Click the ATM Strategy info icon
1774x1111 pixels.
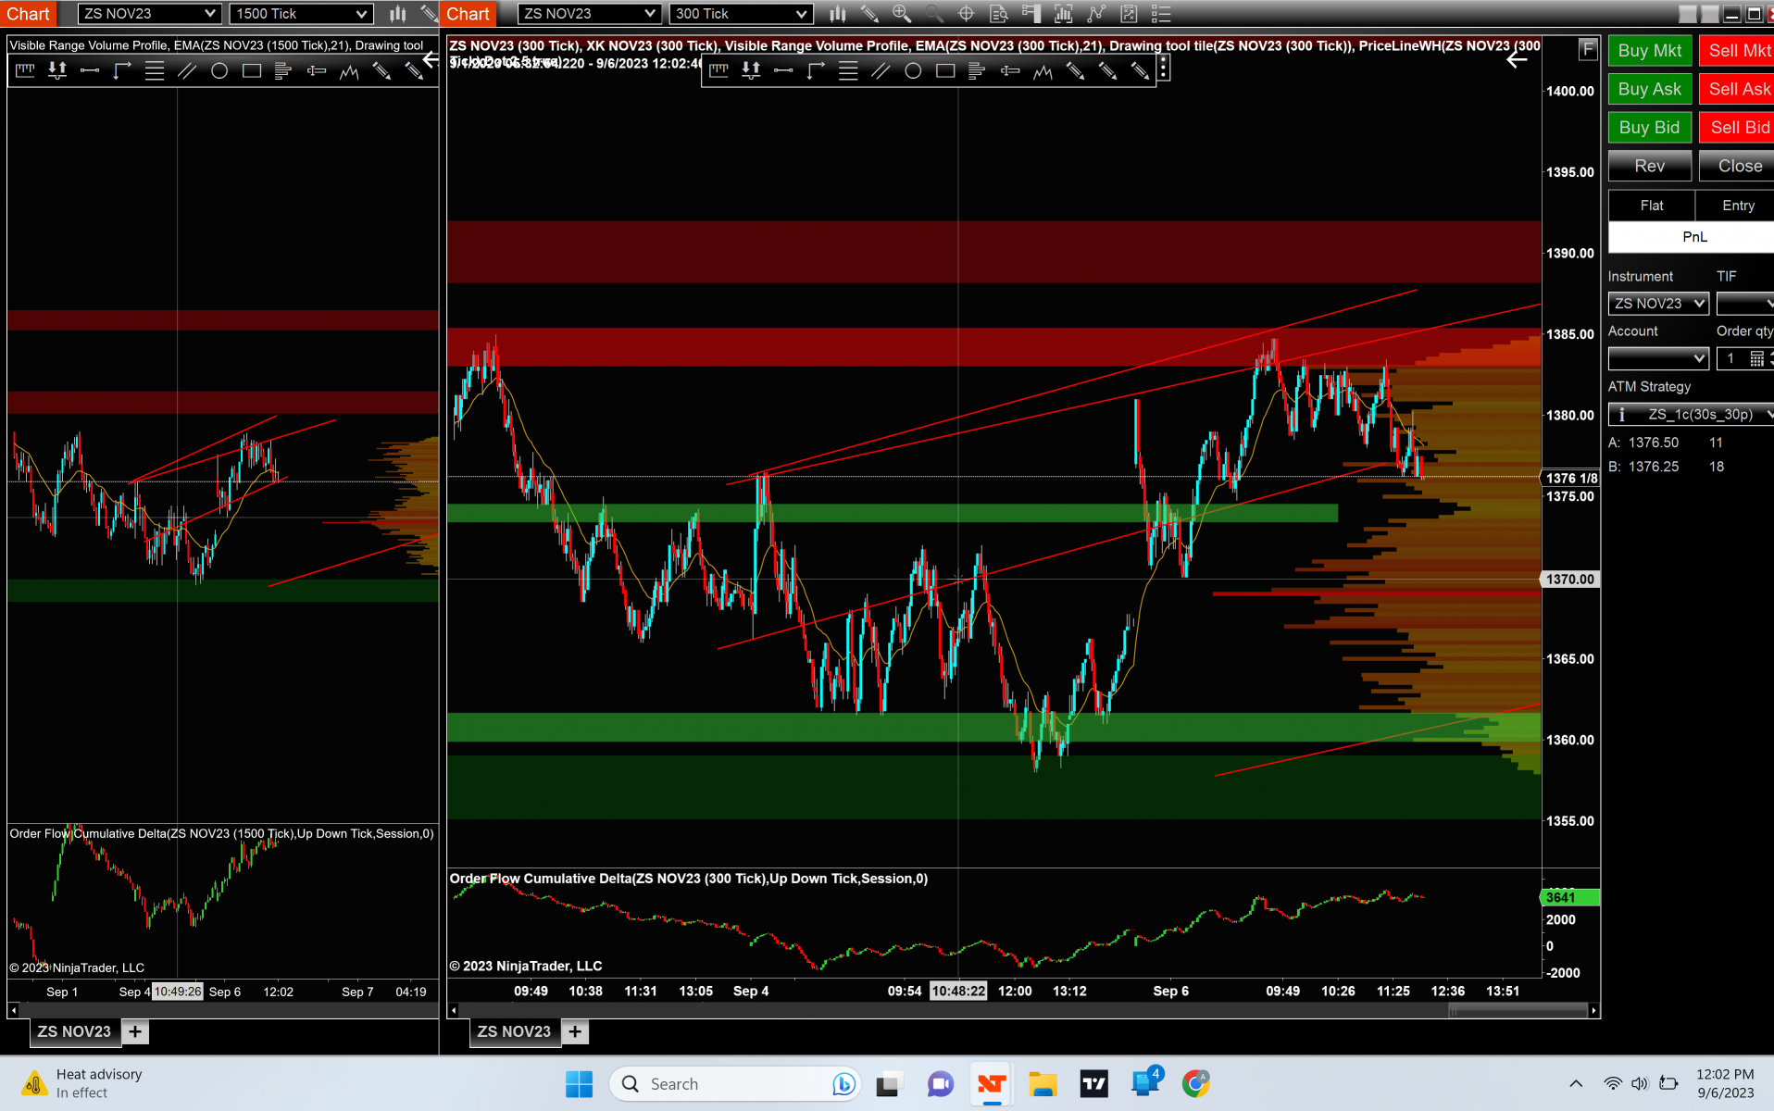1621,414
